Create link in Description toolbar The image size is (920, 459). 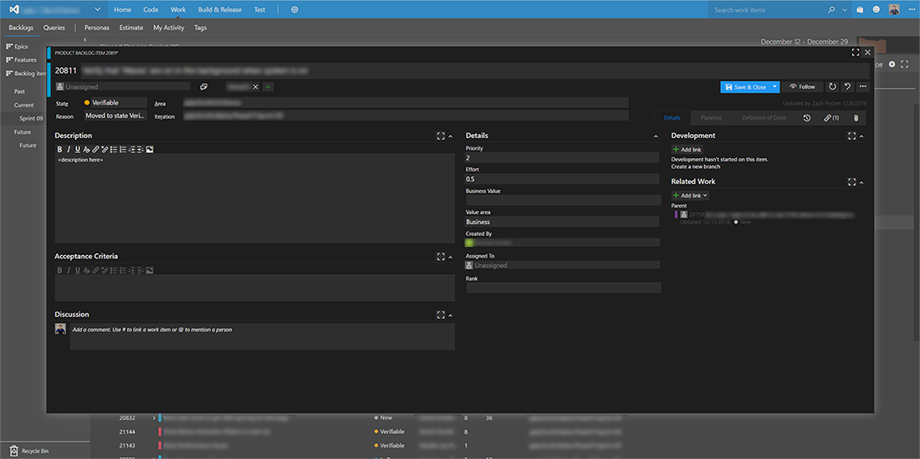(x=95, y=150)
